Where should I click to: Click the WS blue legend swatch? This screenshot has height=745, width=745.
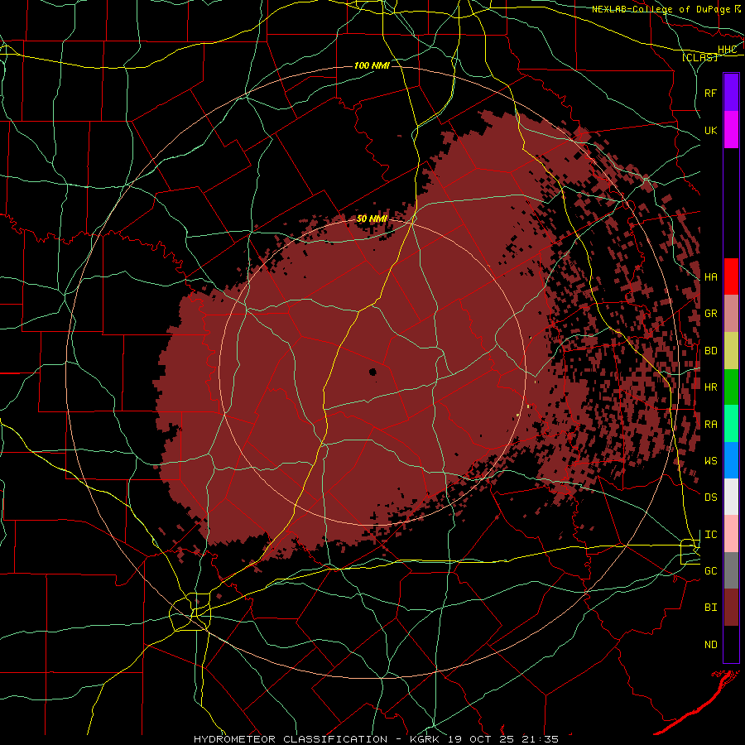[731, 460]
